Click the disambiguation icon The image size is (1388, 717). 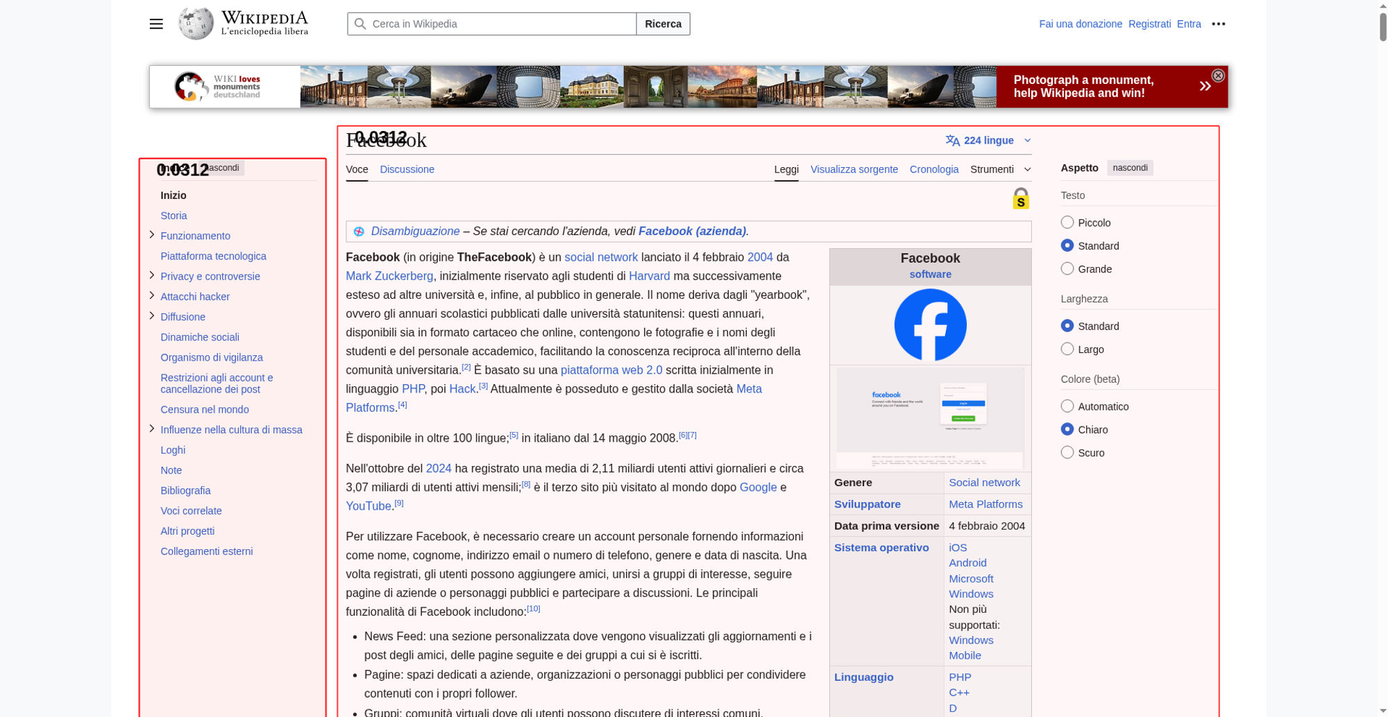(359, 232)
